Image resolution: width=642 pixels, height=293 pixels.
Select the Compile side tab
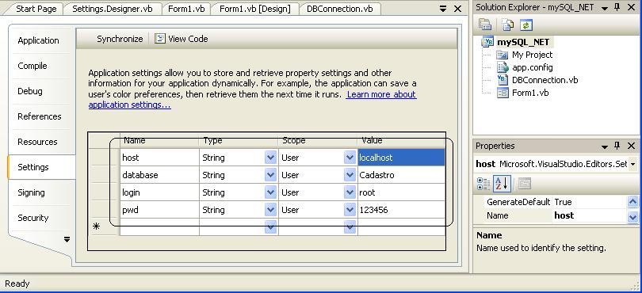[32, 66]
